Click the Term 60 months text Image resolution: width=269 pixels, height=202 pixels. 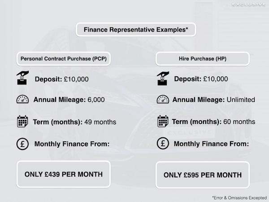click(x=213, y=122)
